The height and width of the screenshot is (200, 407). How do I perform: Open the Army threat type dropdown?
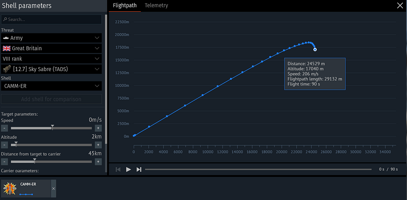51,38
